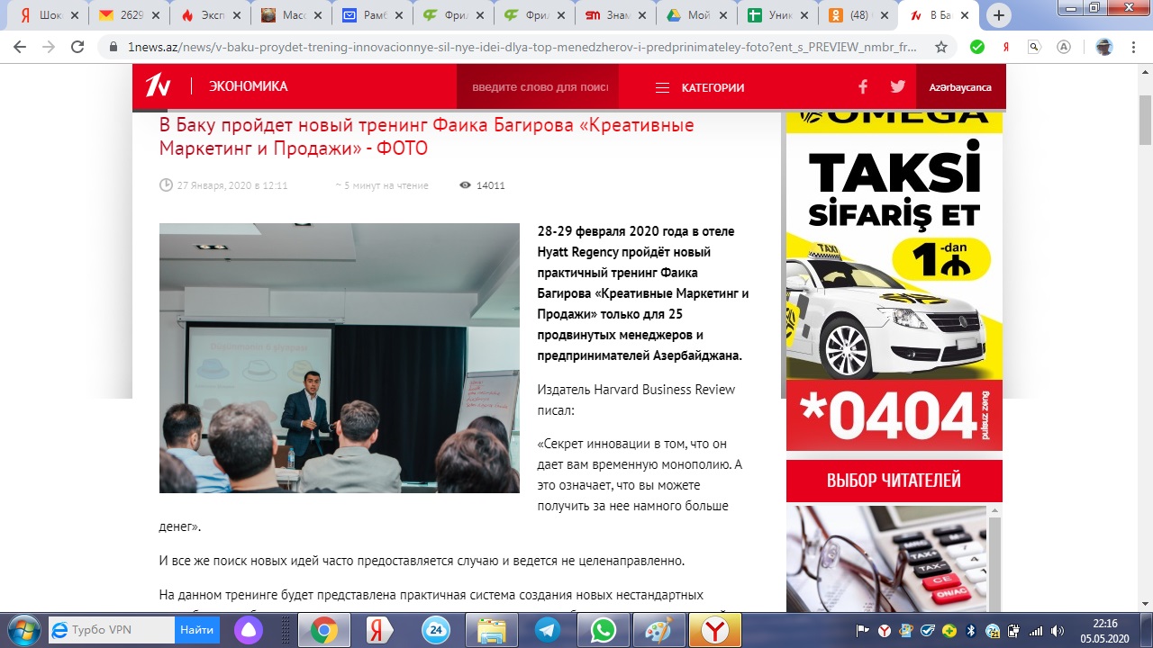1153x648 pixels.
Task: Close the active 1news tab
Action: [x=967, y=15]
